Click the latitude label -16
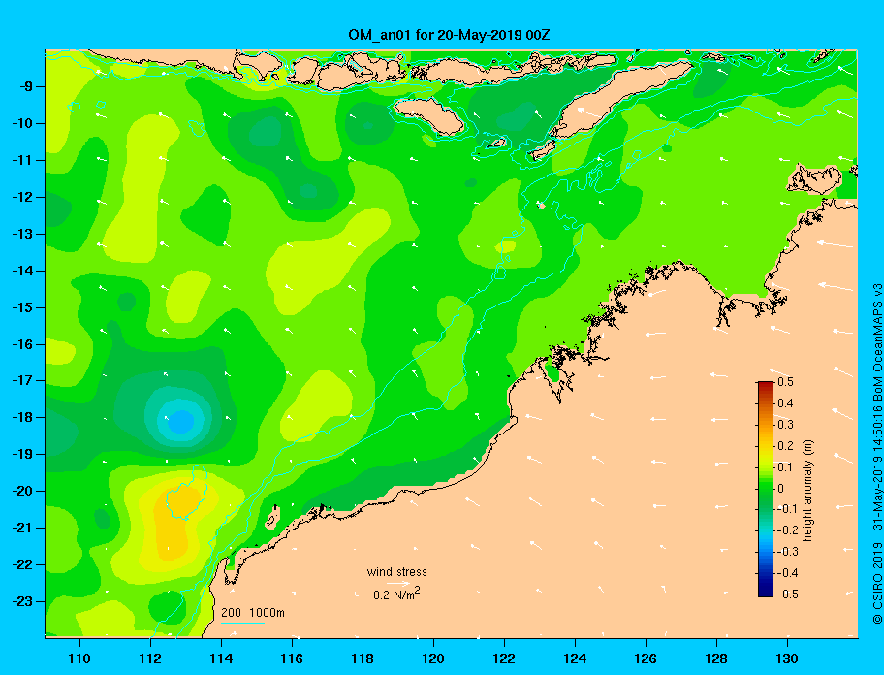884x675 pixels. click(26, 344)
